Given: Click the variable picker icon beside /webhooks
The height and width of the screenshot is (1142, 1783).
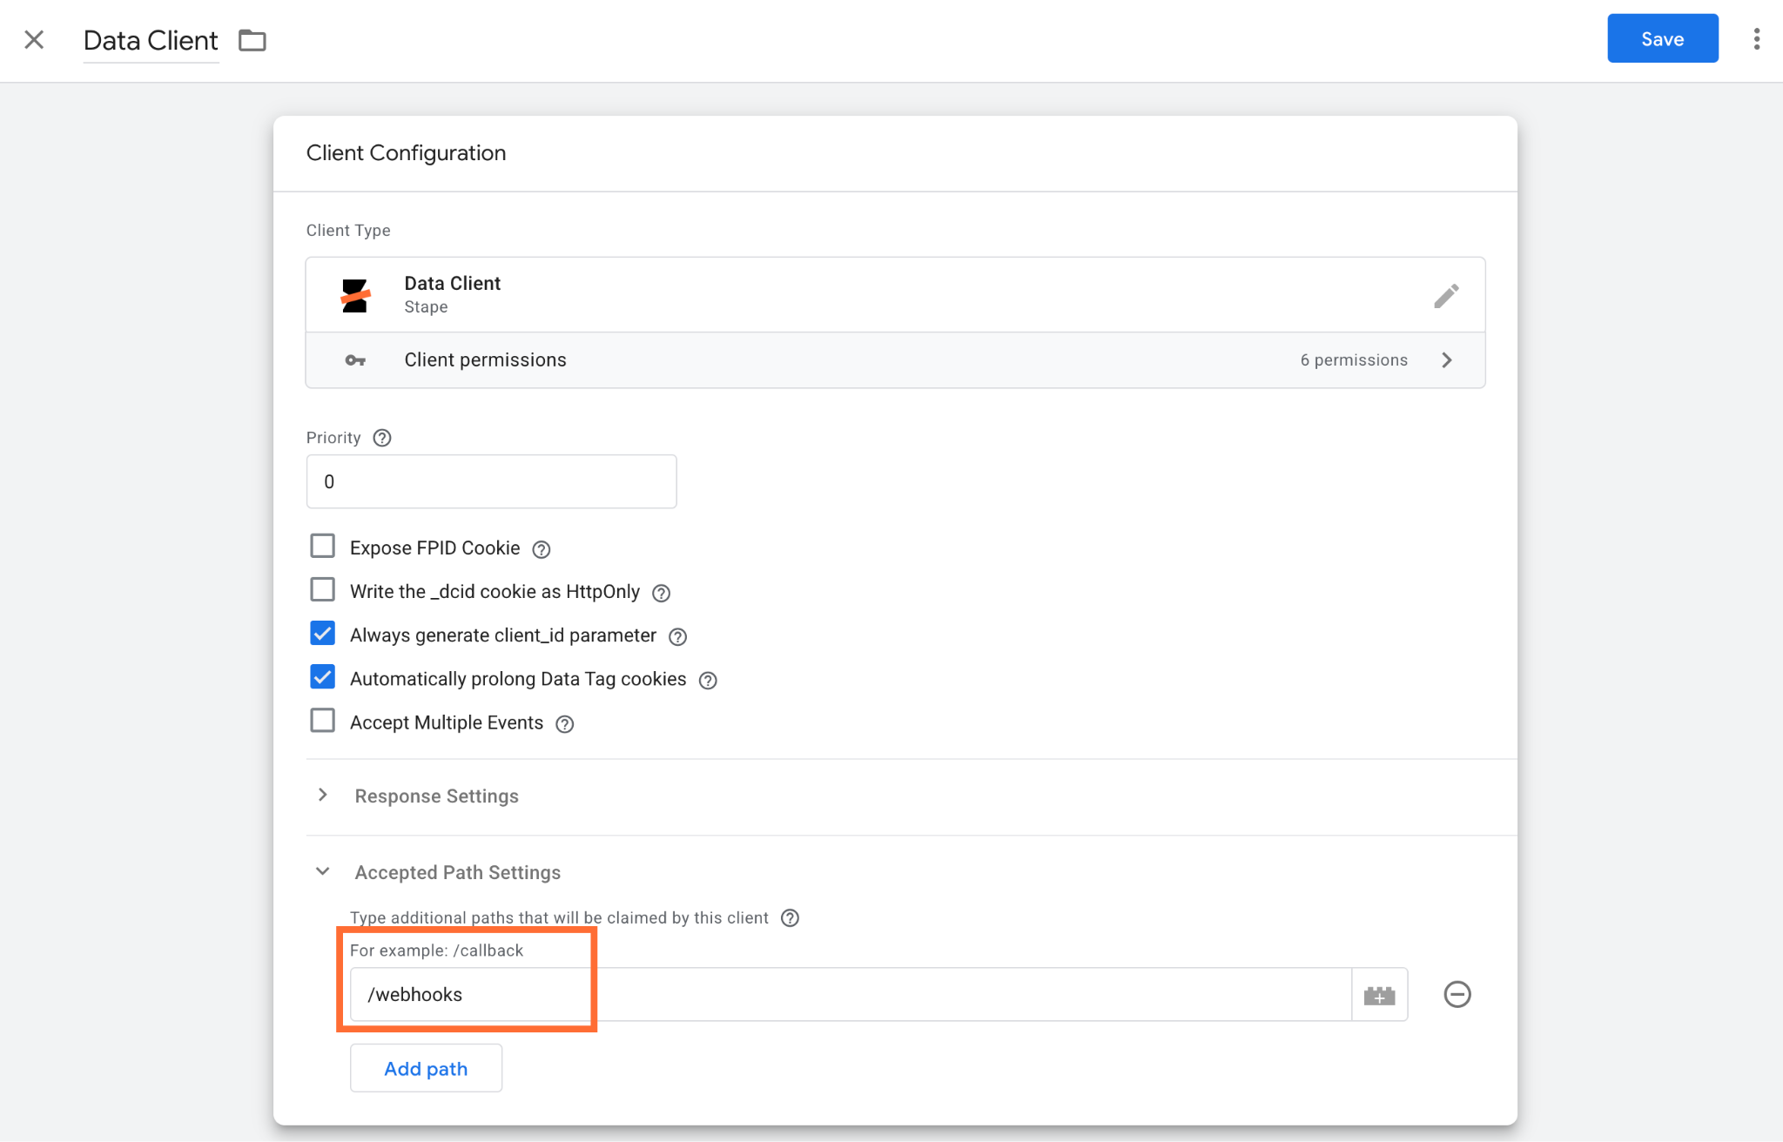Looking at the screenshot, I should coord(1379,995).
